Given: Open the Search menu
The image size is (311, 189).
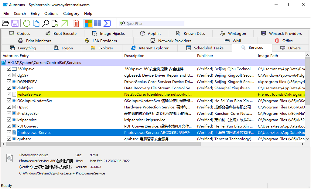Looking at the screenshot, I should click(x=20, y=13).
